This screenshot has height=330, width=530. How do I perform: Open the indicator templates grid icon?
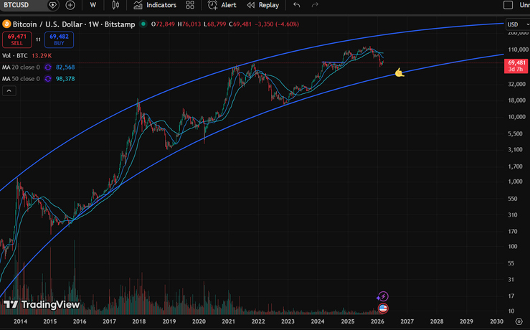coord(189,5)
